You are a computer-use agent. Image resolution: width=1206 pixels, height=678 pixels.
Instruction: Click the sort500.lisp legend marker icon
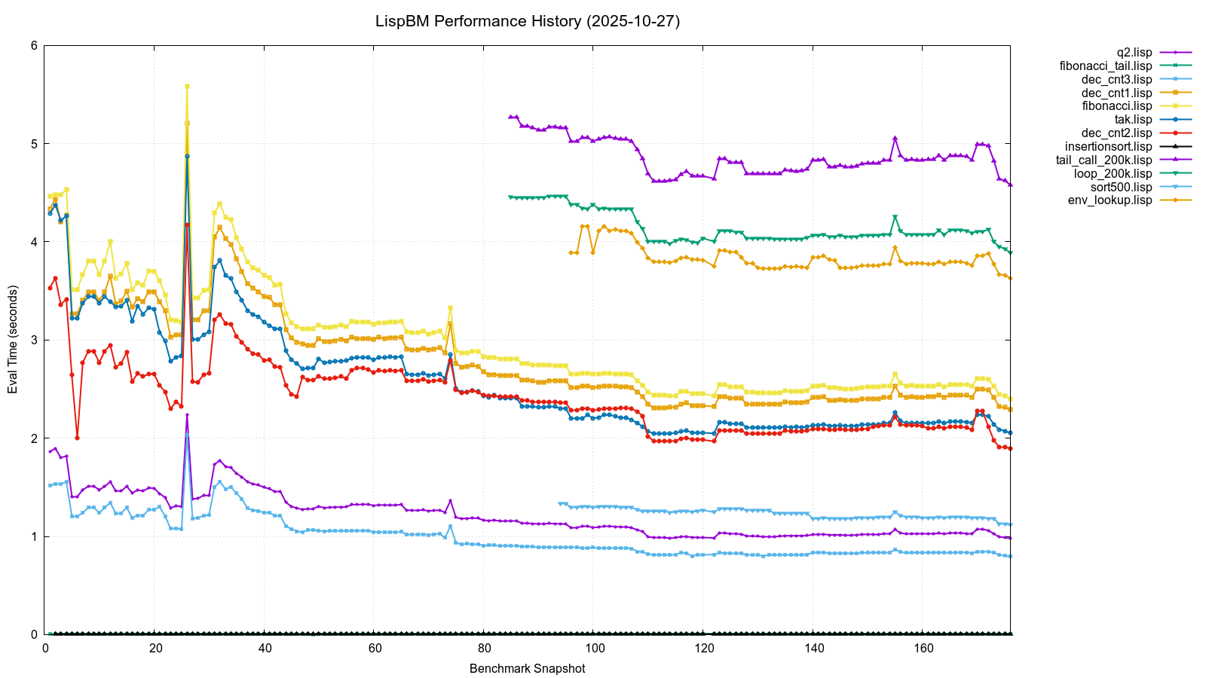[x=1175, y=186]
